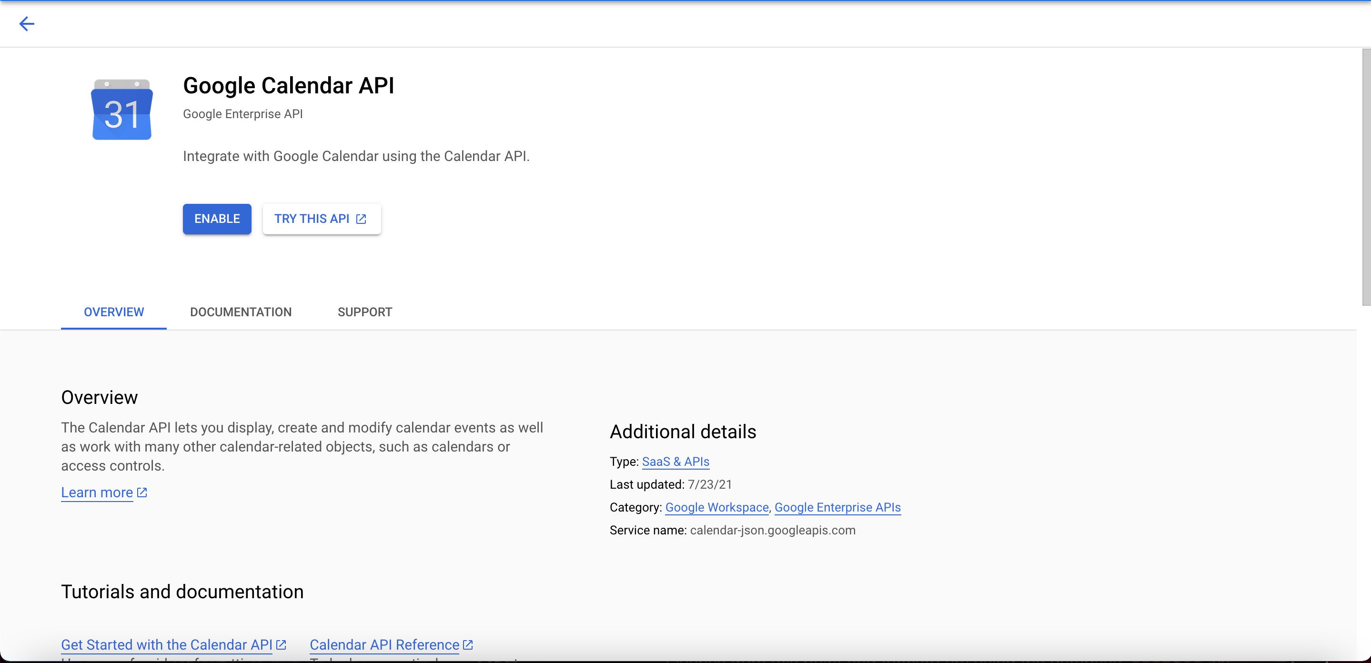The width and height of the screenshot is (1371, 663).
Task: Click the external link icon on Get Started link
Action: [x=281, y=644]
